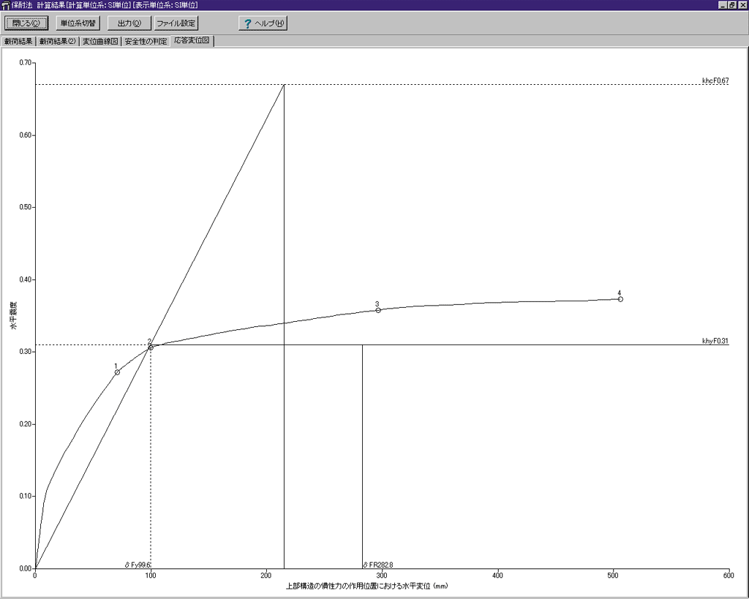
Task: Select the 応答変位図 tab
Action: [x=192, y=41]
